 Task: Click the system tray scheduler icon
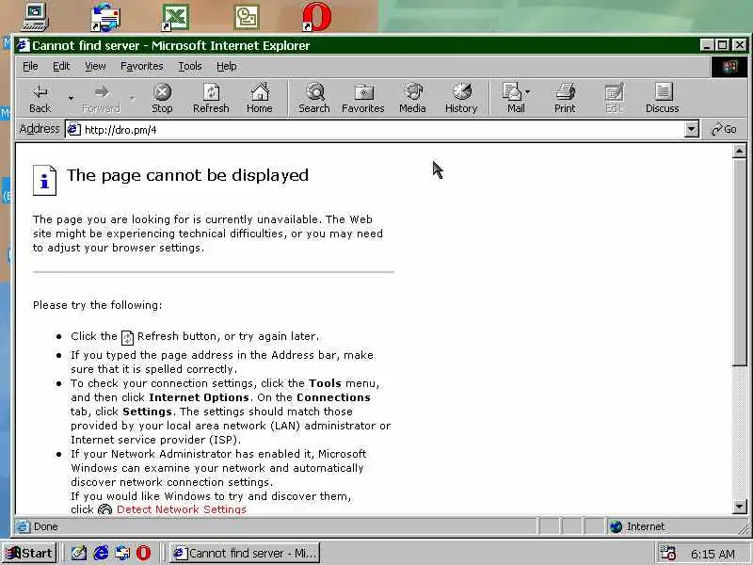668,553
